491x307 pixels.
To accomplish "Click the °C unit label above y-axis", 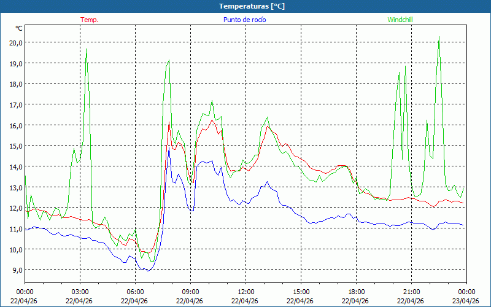I will [19, 28].
